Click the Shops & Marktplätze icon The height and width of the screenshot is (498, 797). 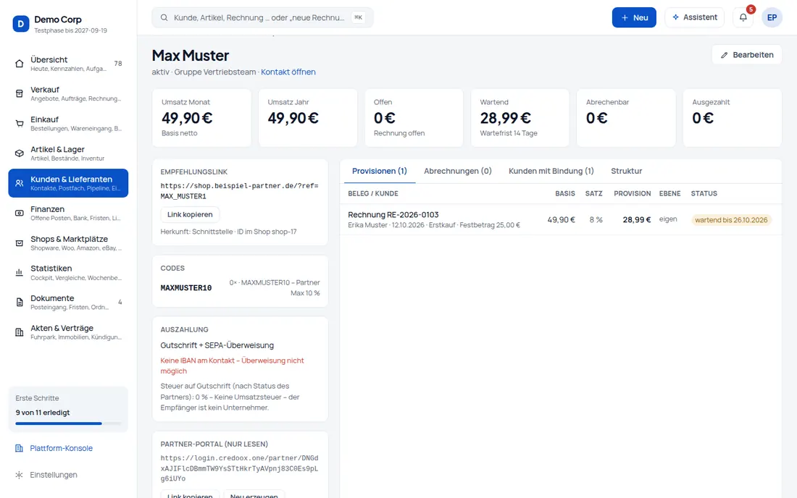coord(20,243)
